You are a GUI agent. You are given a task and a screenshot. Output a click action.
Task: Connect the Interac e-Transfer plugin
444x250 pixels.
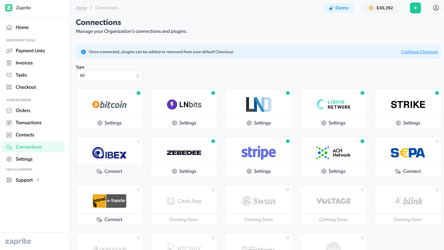coord(109,220)
